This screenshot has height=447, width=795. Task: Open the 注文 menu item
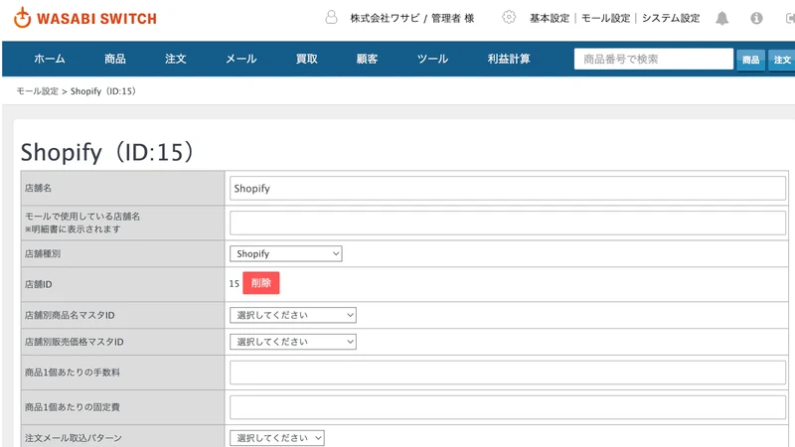[x=176, y=59]
